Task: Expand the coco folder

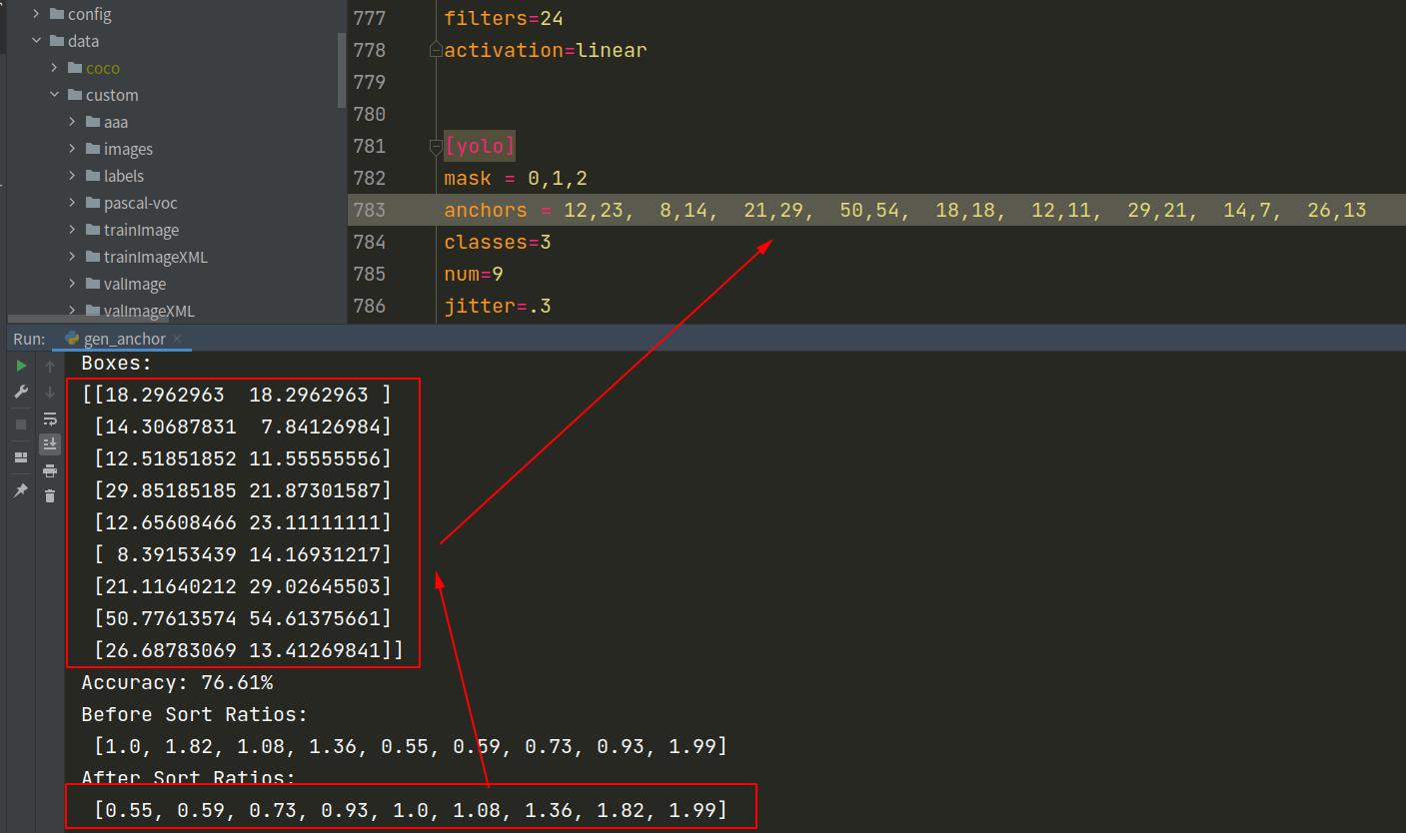Action: click(54, 67)
